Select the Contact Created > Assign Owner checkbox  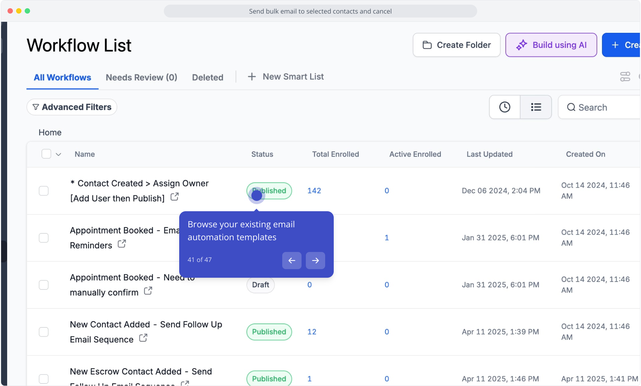coord(44,191)
